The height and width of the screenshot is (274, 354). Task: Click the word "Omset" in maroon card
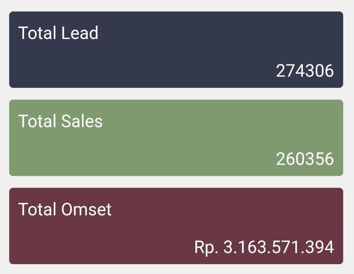point(86,209)
